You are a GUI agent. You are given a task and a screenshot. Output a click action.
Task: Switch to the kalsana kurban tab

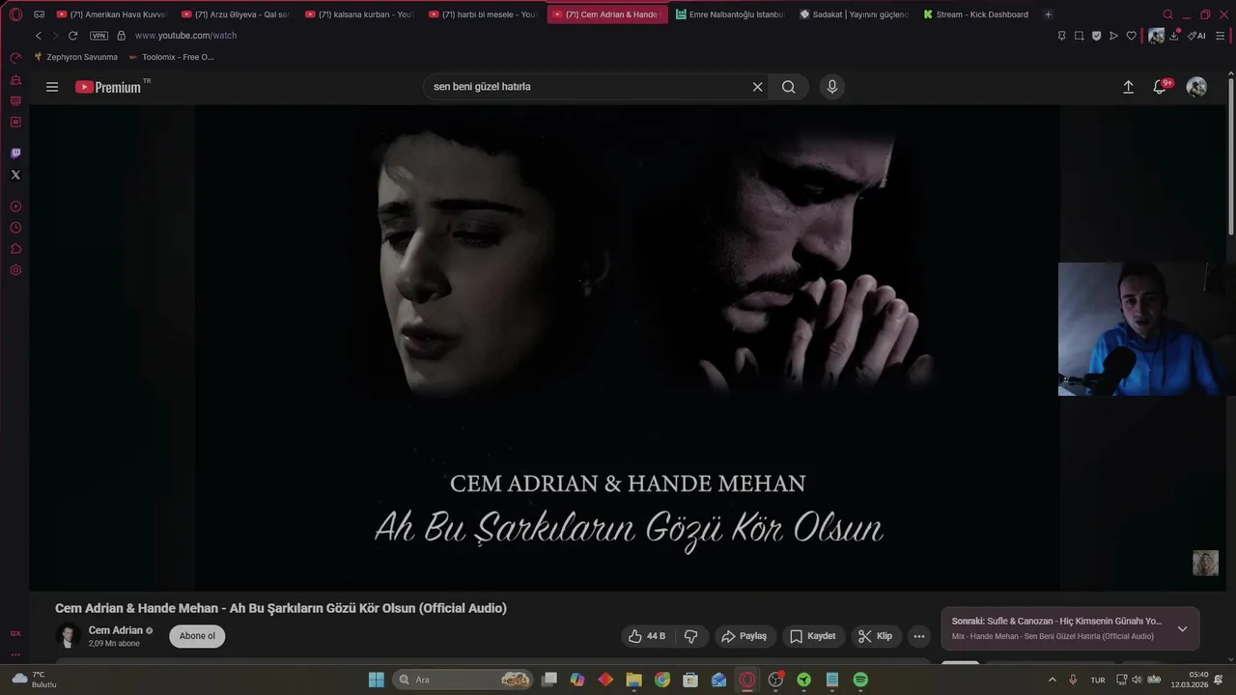pyautogui.click(x=359, y=14)
